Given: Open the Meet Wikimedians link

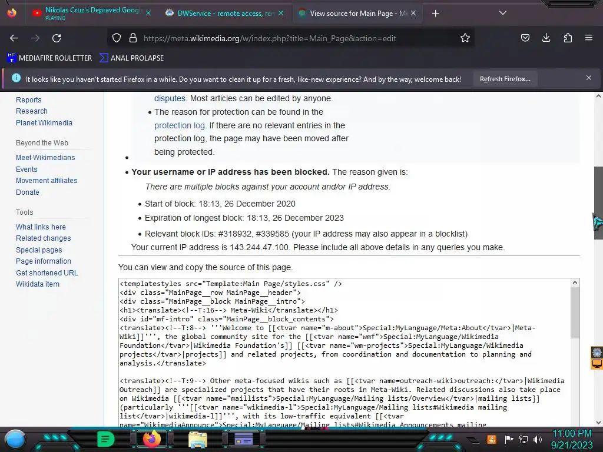Looking at the screenshot, I should coord(45,158).
